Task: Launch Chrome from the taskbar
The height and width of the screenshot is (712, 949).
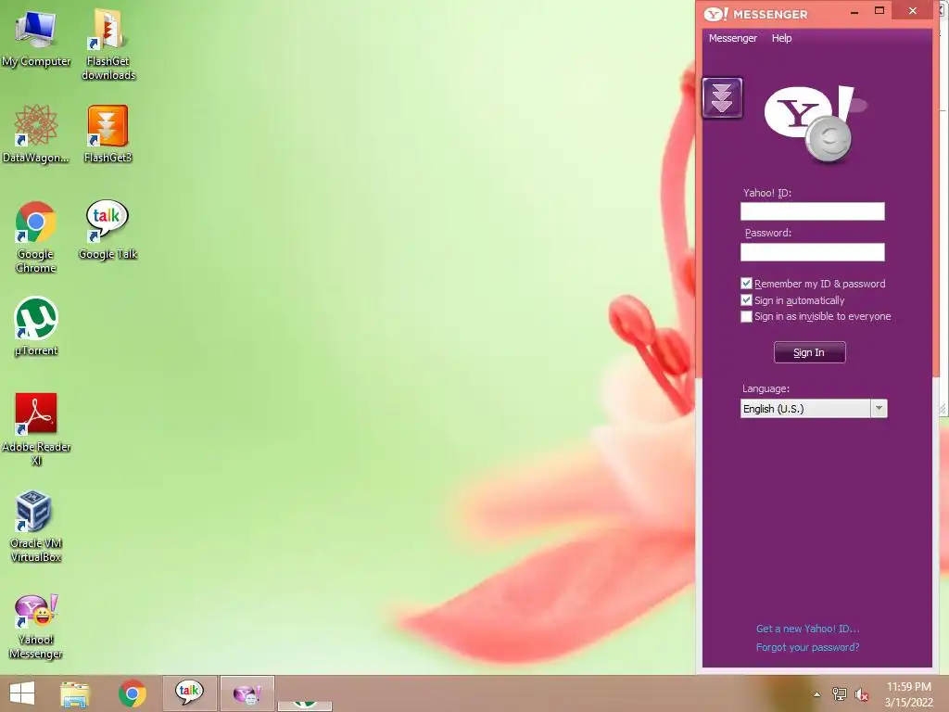Action: point(132,693)
